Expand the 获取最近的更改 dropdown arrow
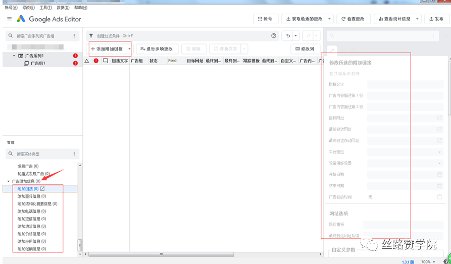Image resolution: width=451 pixels, height=264 pixels. [x=330, y=19]
